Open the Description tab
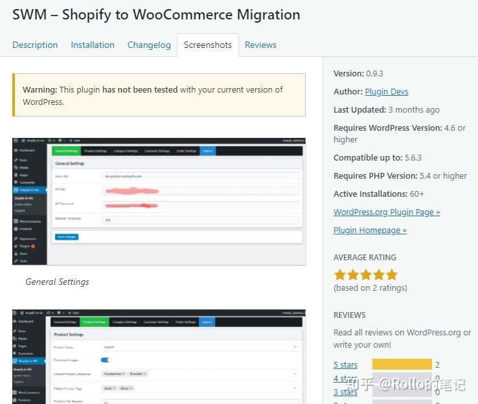The width and height of the screenshot is (478, 404). (35, 45)
